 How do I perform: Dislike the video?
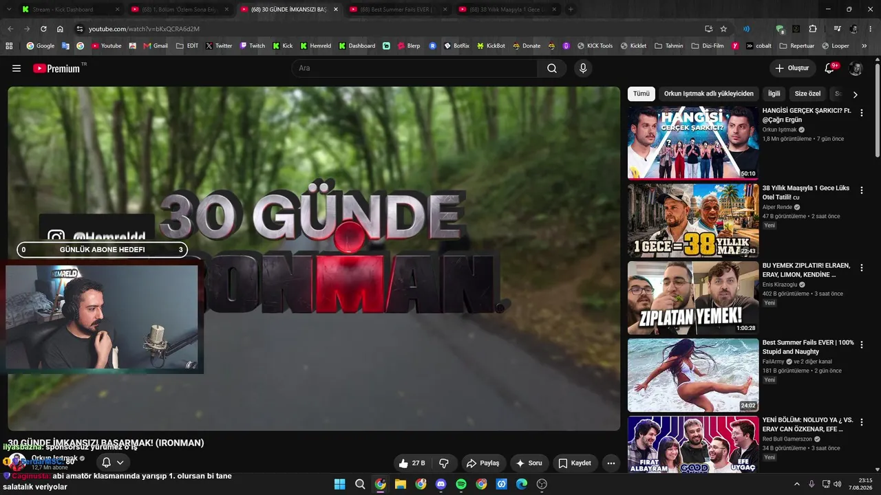point(444,463)
